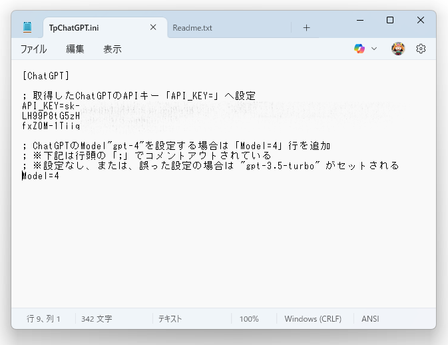Click the LH99P8tG5zH text line

[x=51, y=116]
